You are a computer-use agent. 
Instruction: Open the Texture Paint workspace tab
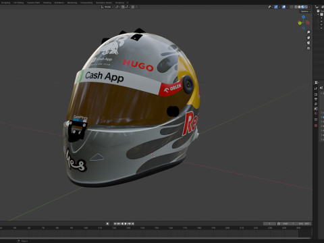tap(33, 3)
